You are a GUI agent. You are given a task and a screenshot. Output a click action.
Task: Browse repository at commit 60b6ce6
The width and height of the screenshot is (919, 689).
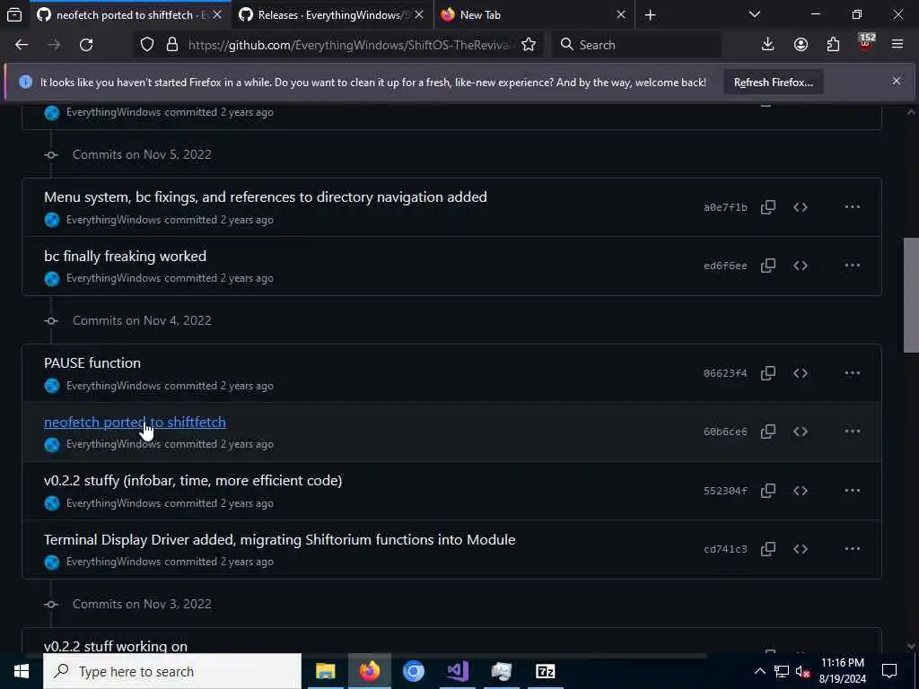click(801, 432)
